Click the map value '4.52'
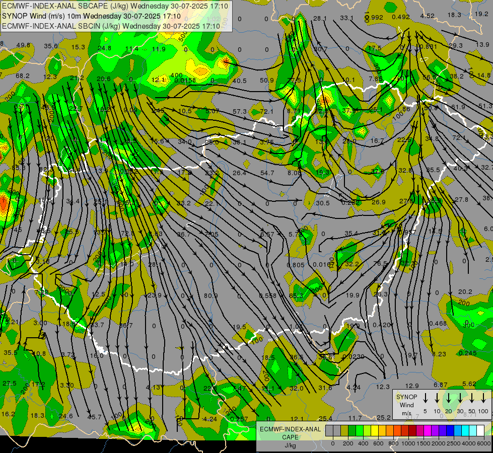This screenshot has width=493, height=453. pyautogui.click(x=428, y=16)
